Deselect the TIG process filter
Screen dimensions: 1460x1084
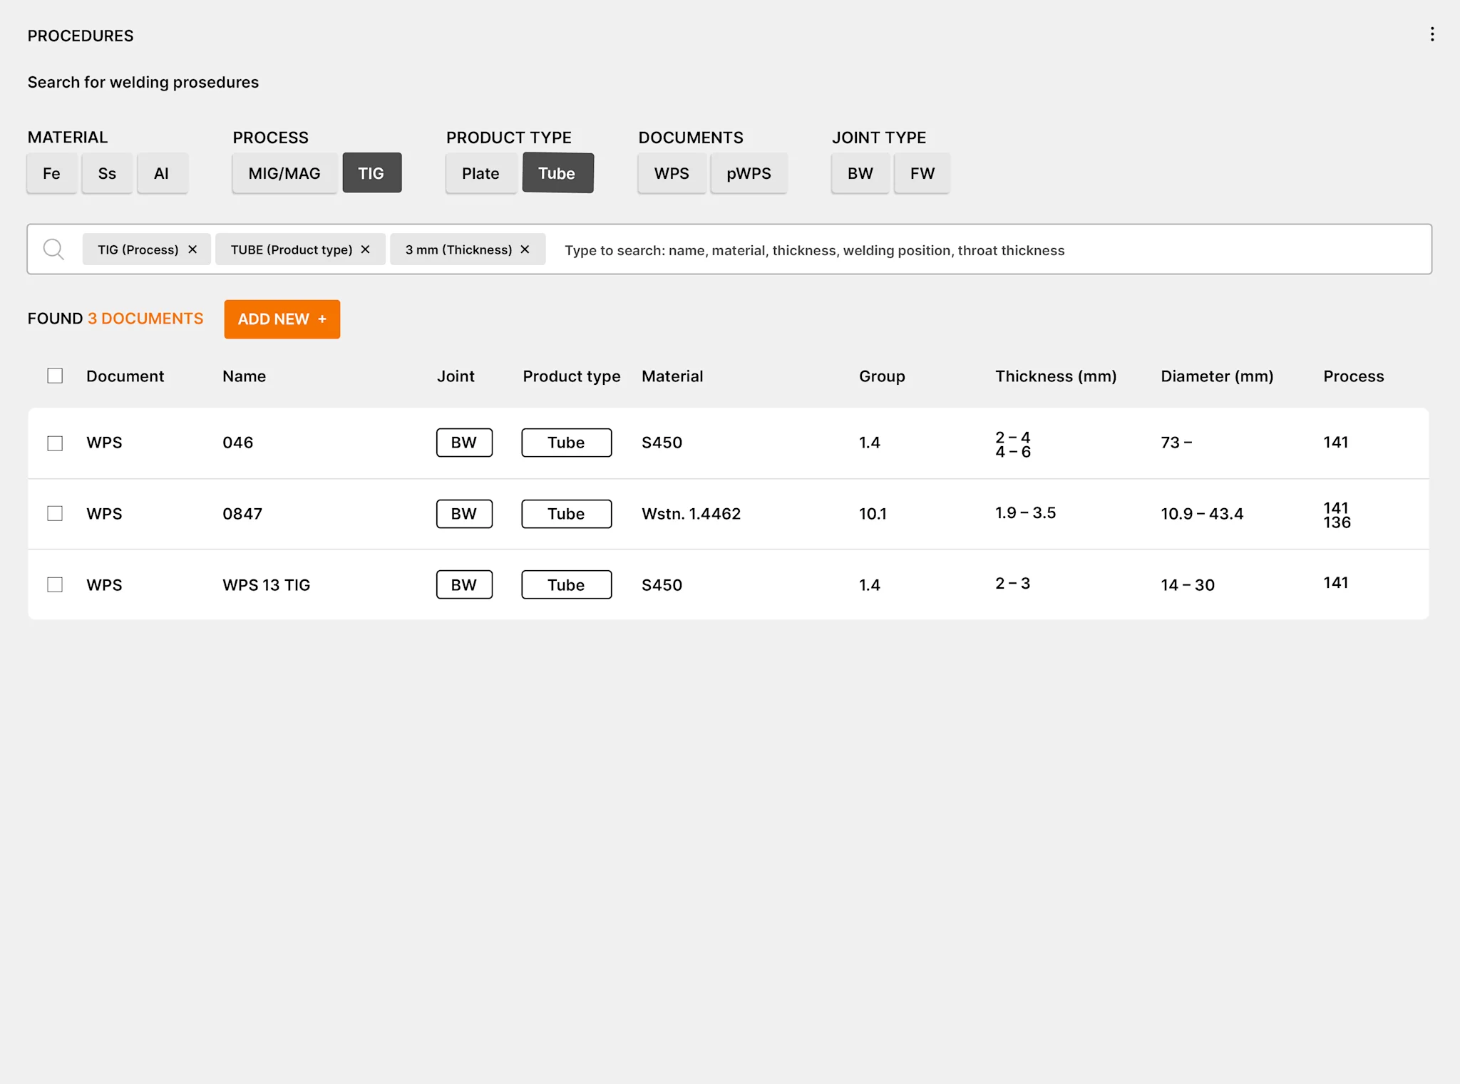point(371,173)
